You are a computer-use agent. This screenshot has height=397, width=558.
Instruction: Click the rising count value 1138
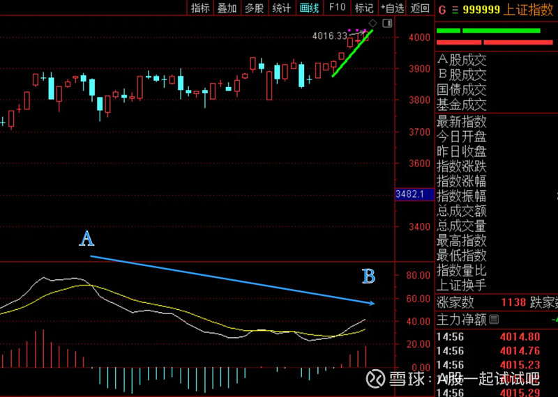[513, 302]
